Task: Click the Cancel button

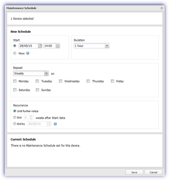Action: 153,172
